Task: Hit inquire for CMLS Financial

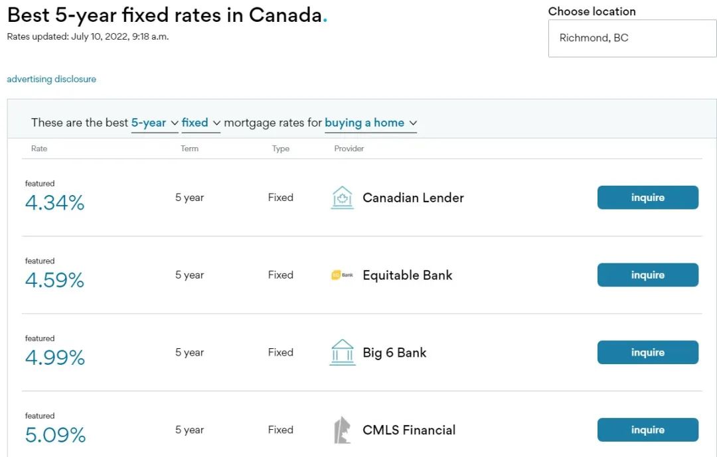Action: (x=647, y=430)
